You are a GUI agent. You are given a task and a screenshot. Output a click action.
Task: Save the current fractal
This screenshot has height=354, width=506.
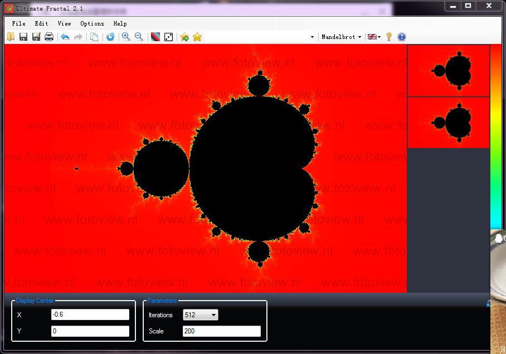[x=23, y=37]
